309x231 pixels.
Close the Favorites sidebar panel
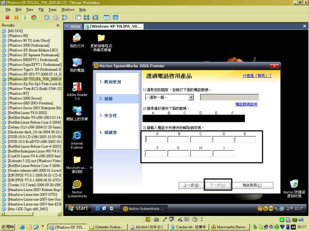[58, 25]
